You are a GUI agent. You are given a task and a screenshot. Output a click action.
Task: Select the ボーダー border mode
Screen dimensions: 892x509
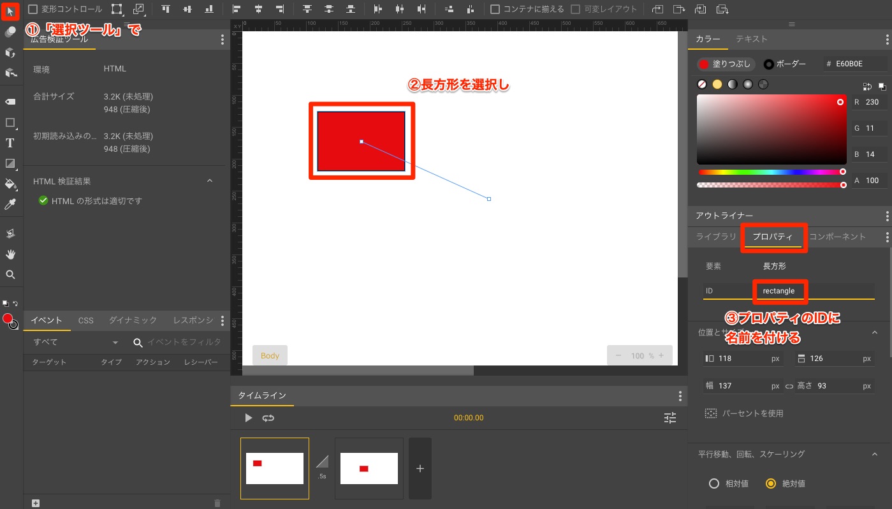(x=786, y=64)
